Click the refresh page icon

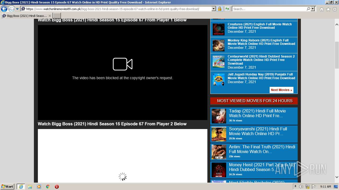point(227,9)
